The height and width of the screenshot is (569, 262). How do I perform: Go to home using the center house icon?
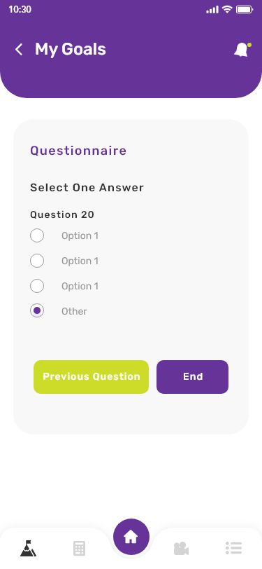(x=131, y=537)
